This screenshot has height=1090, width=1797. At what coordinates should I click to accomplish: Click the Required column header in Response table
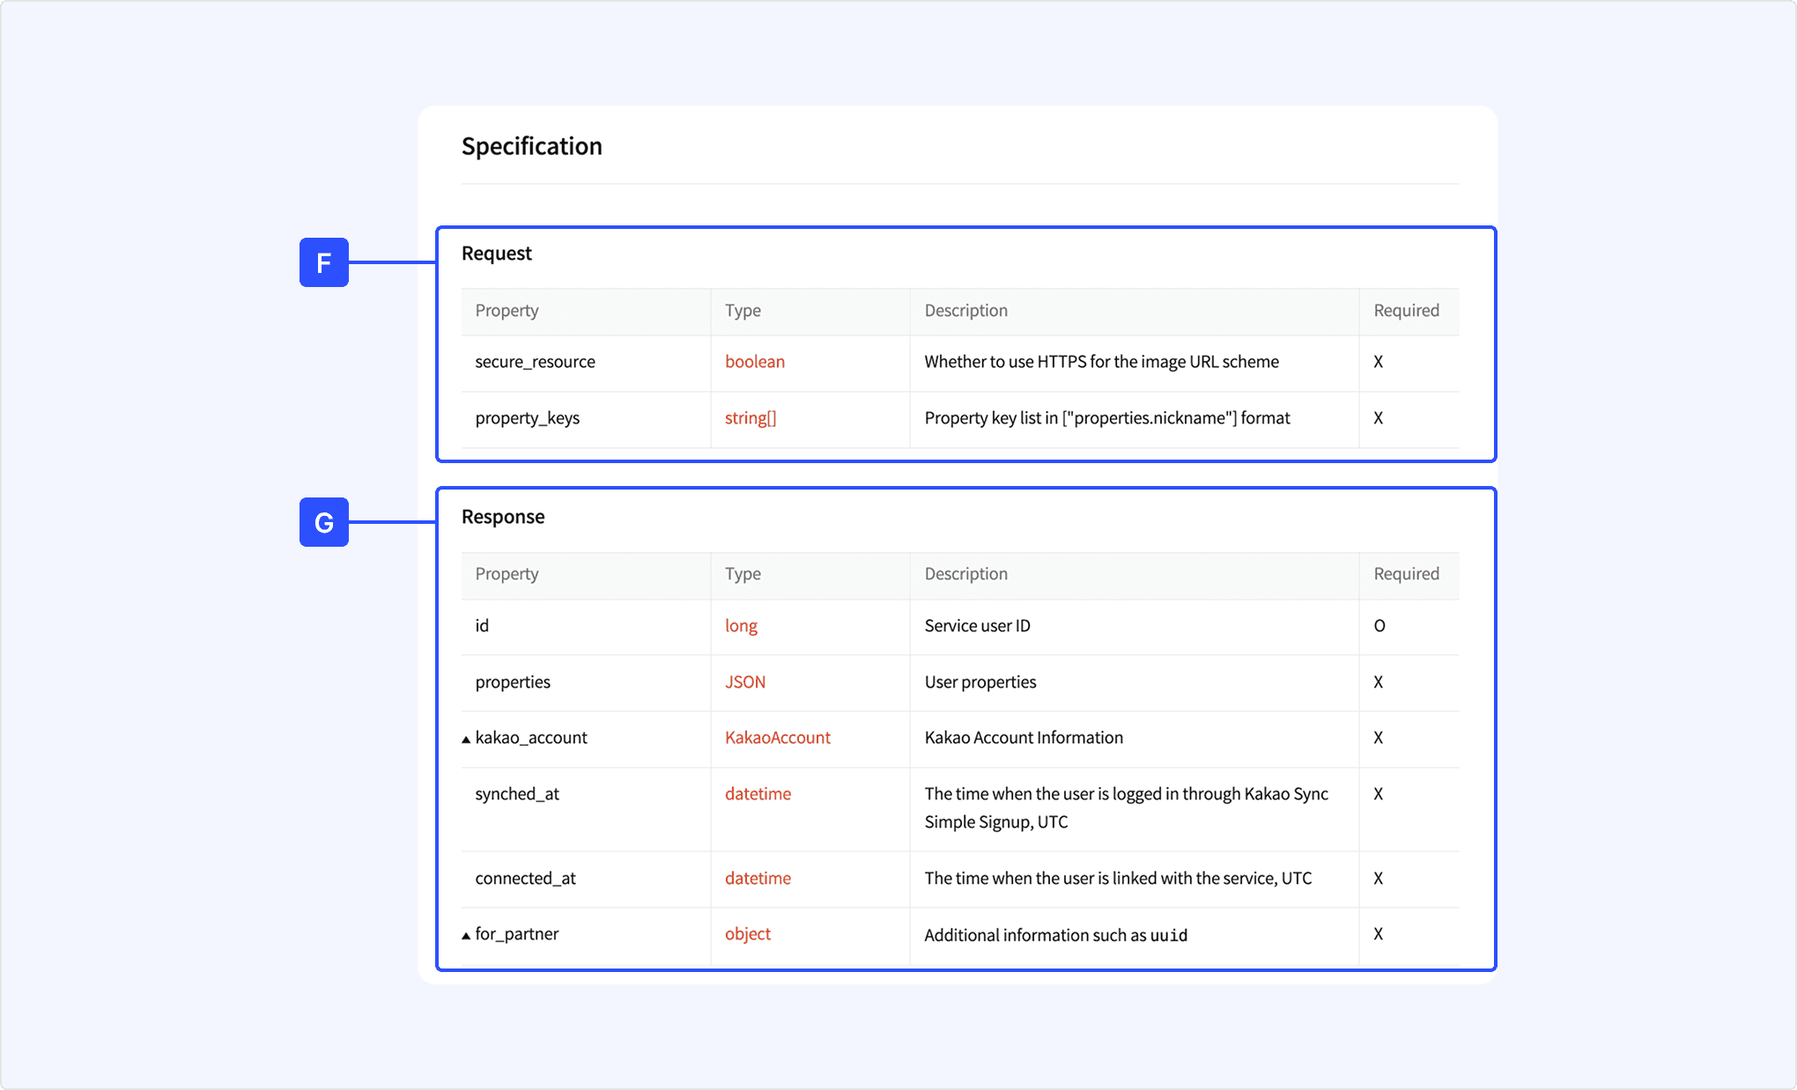pos(1406,574)
